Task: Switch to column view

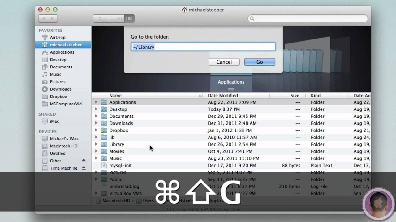Action: [119, 19]
